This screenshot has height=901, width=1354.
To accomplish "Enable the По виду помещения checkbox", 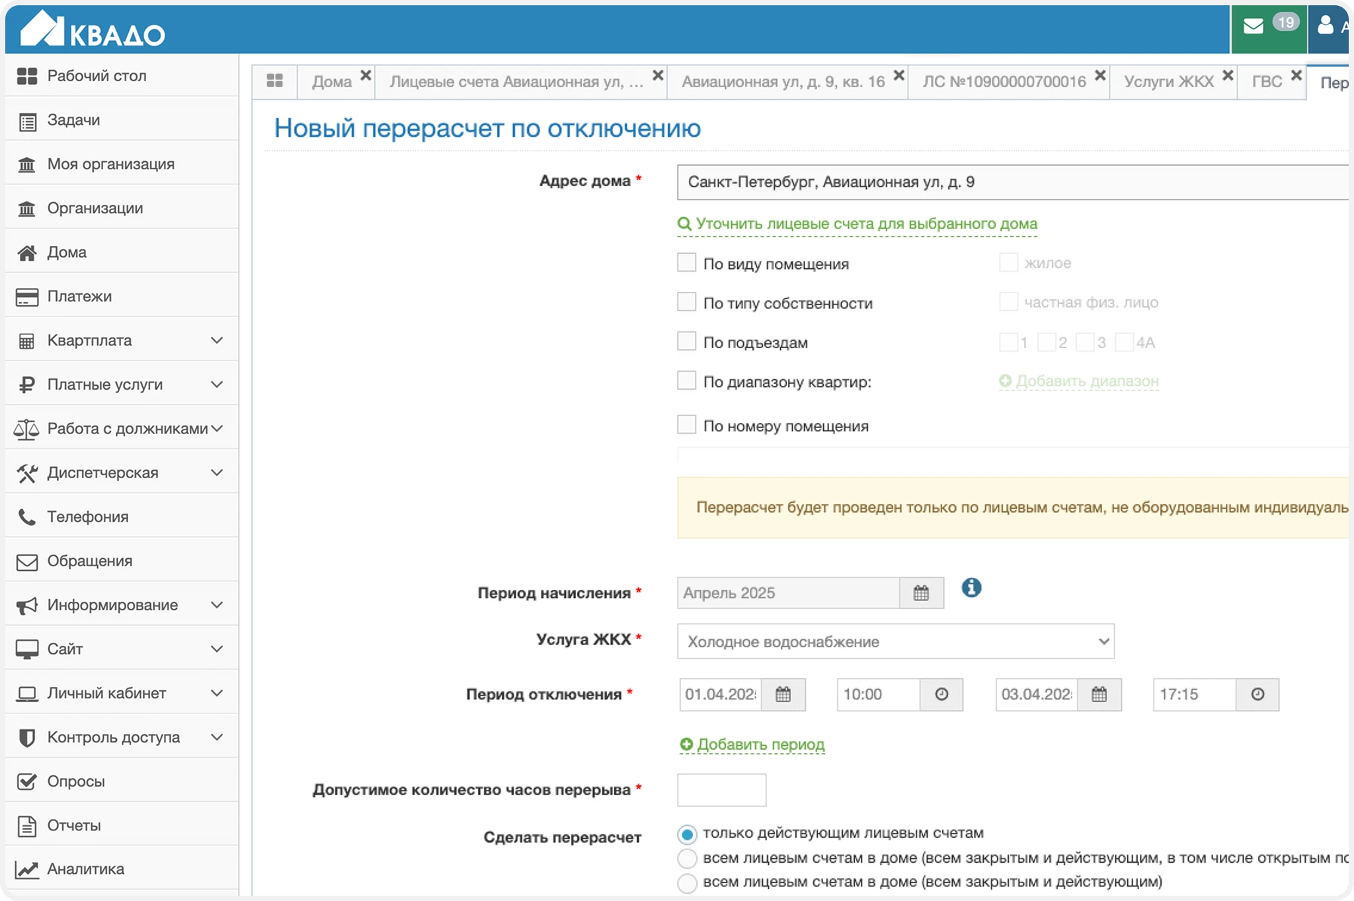I will (687, 263).
